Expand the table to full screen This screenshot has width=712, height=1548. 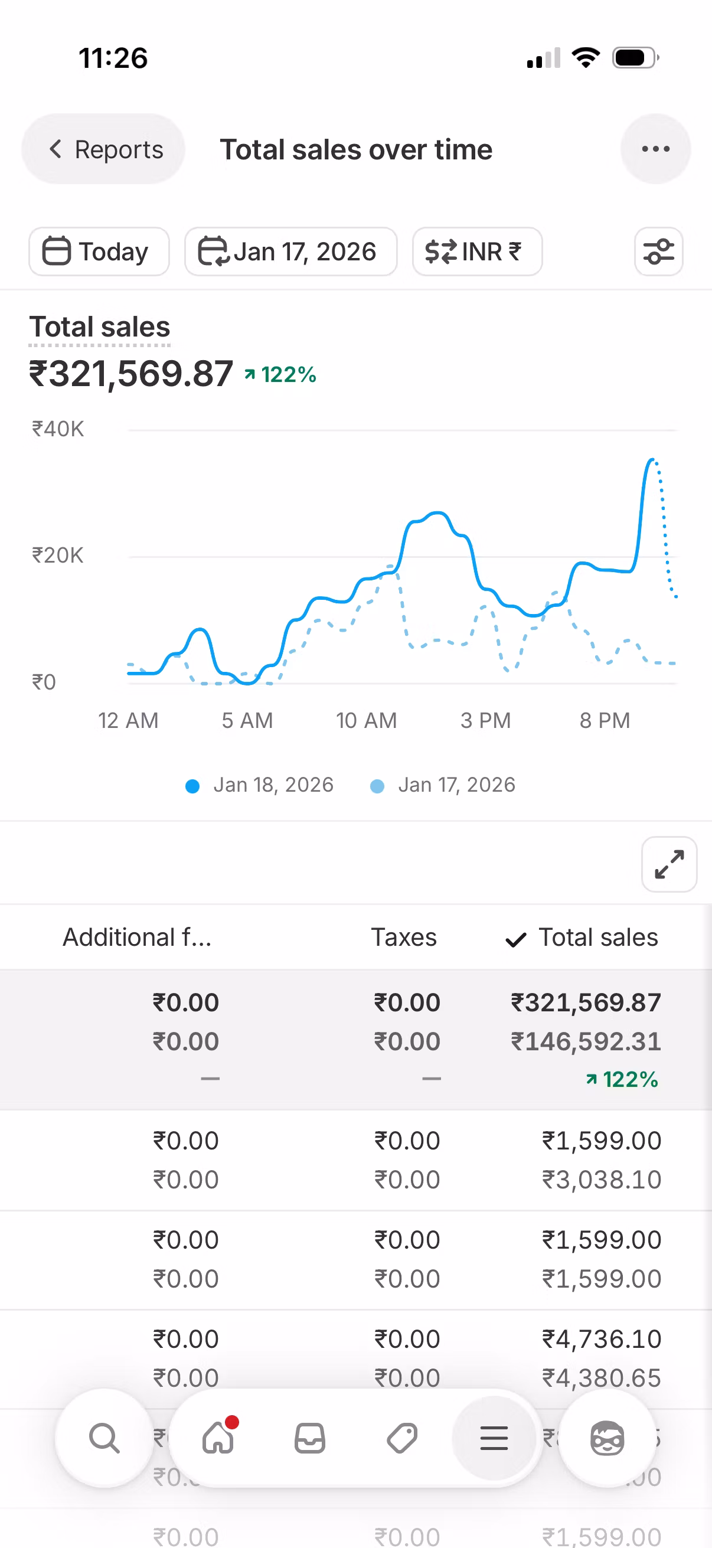tap(668, 864)
